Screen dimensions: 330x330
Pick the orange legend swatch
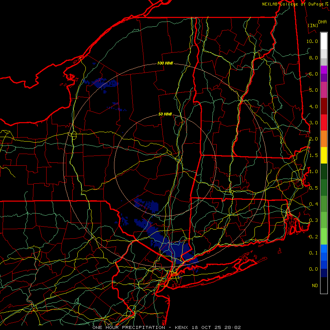tap(324, 139)
